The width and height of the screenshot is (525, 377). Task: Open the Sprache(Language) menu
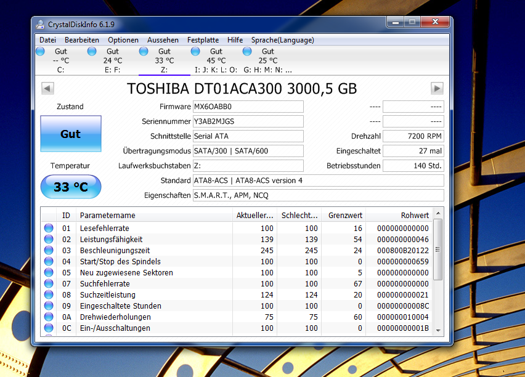tap(283, 40)
